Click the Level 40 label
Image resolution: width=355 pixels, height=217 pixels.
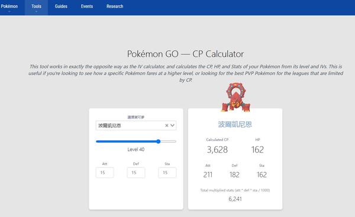pyautogui.click(x=136, y=149)
